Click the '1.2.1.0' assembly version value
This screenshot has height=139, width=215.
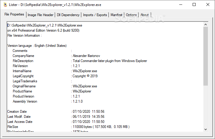click(78, 101)
